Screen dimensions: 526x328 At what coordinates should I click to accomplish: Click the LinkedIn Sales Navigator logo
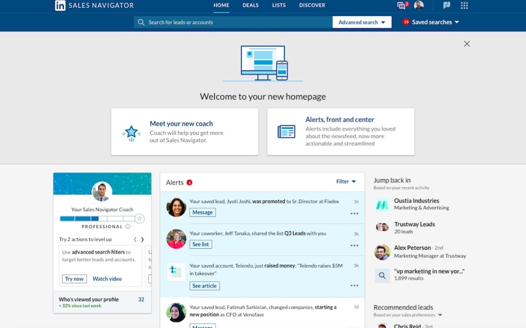[94, 5]
